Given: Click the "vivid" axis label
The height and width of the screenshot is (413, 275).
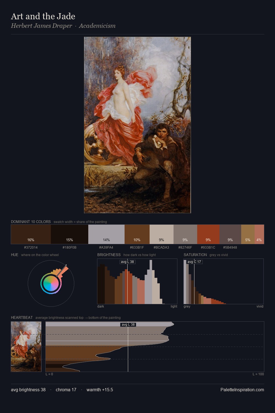Looking at the screenshot, I should tap(260, 306).
